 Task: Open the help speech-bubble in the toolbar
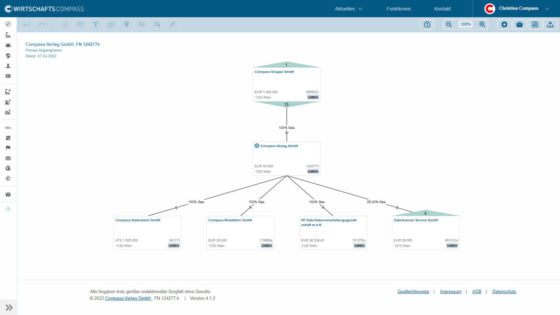pos(427,24)
